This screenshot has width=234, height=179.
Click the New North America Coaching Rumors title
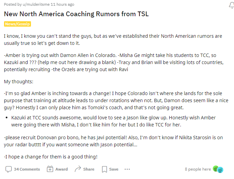pos(76,14)
